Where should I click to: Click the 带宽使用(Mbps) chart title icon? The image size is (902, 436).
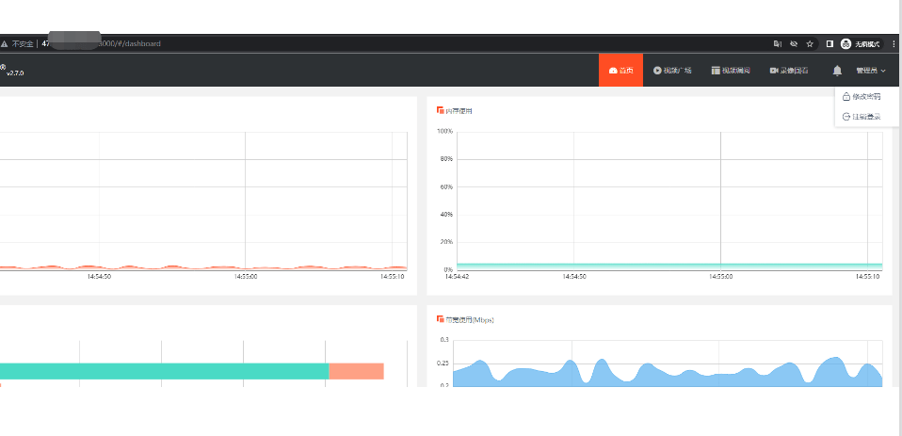click(440, 319)
